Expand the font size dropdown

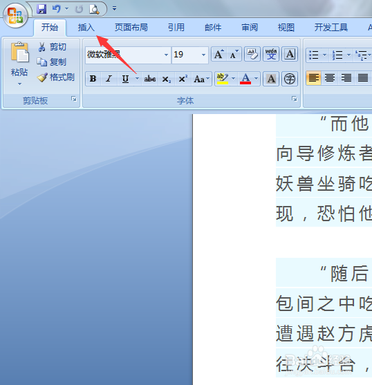203,55
